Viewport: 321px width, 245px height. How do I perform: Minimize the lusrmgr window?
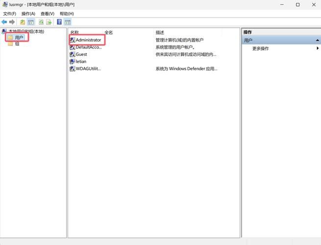coord(282,4)
